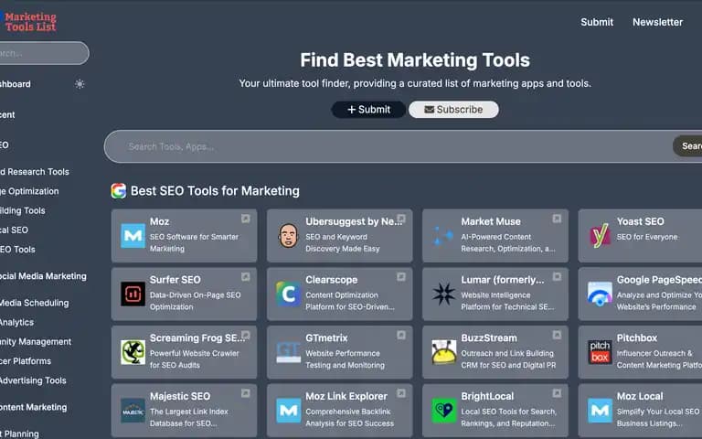Viewport: 702px width, 439px height.
Task: Click the Lumar star logo icon
Action: [443, 294]
